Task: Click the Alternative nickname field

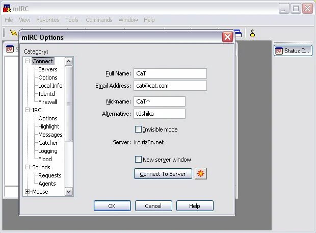Action: click(x=160, y=114)
